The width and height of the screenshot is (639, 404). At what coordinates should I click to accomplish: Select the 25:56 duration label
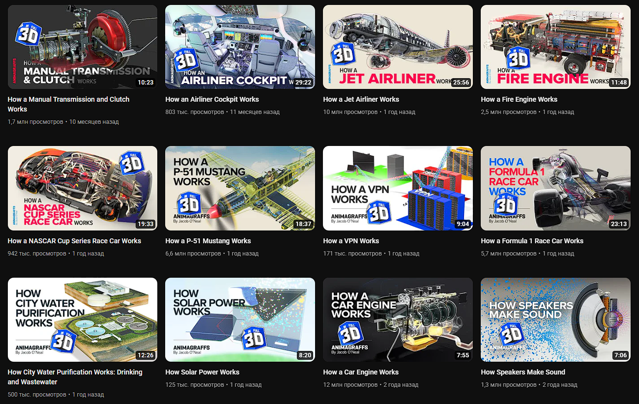[461, 83]
